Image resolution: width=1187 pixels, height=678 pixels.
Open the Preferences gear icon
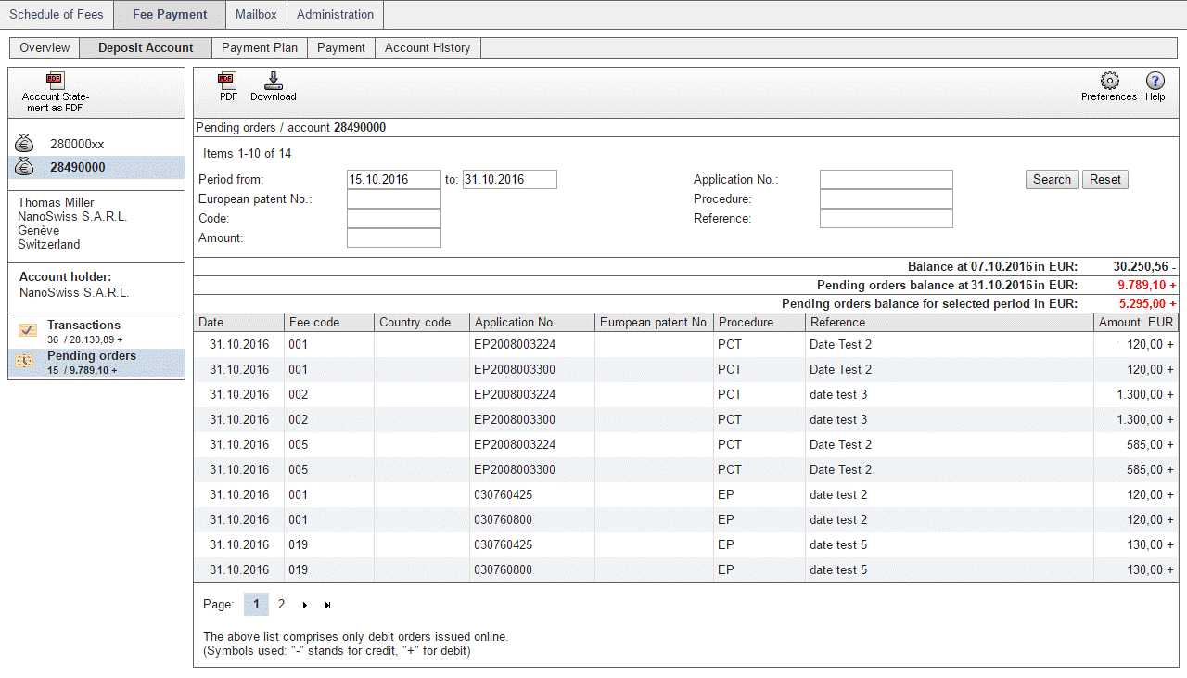point(1109,81)
